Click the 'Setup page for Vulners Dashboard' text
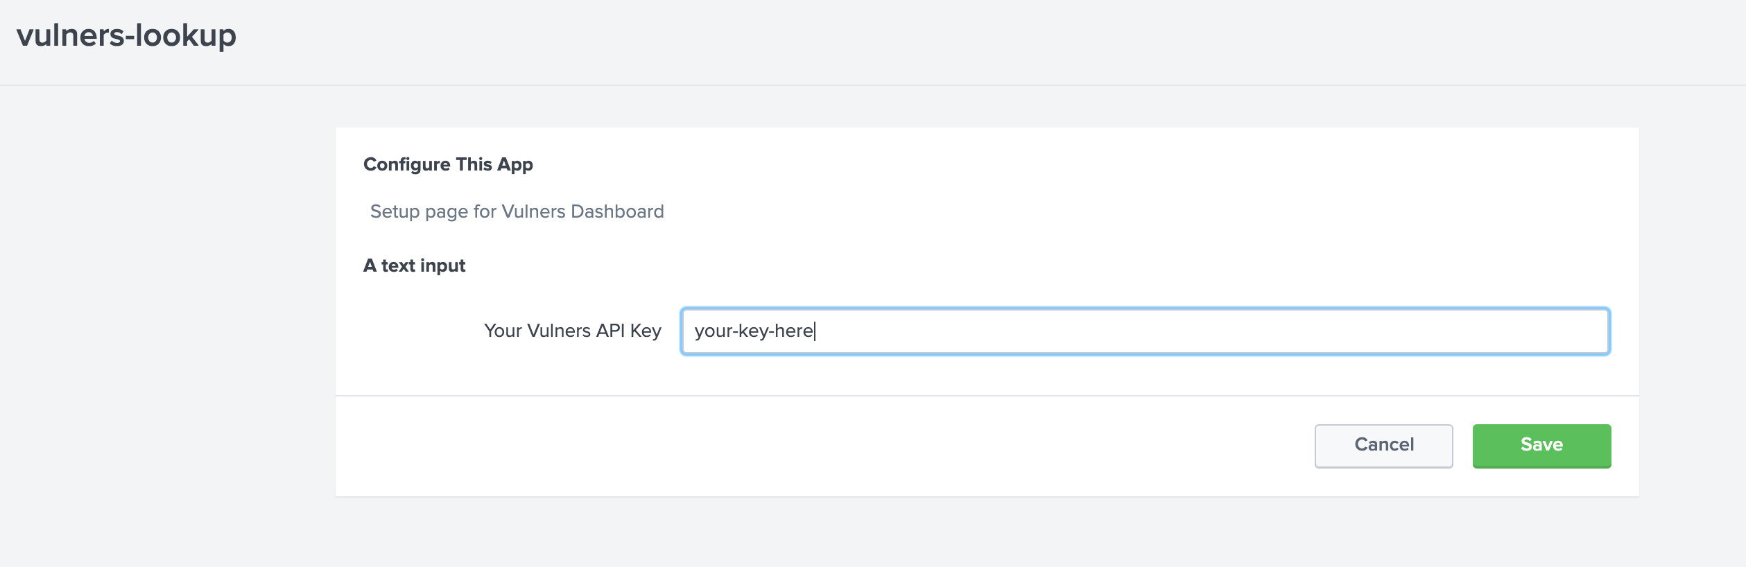Viewport: 1746px width, 567px height. point(517,211)
